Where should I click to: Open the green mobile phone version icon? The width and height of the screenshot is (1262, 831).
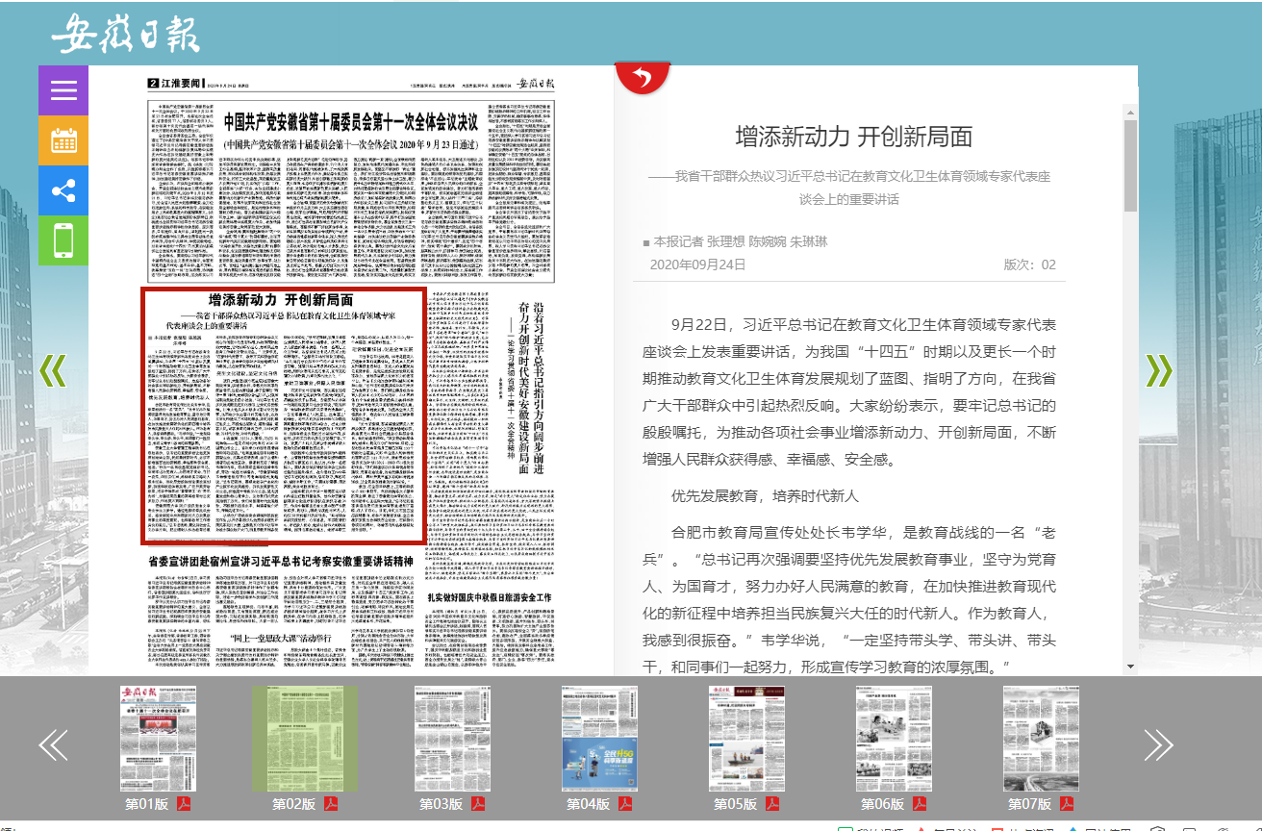point(63,240)
